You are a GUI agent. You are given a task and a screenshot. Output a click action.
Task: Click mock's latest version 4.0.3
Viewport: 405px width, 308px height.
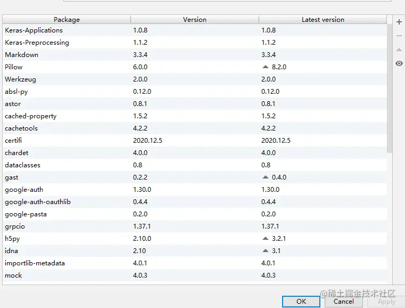[x=268, y=275]
